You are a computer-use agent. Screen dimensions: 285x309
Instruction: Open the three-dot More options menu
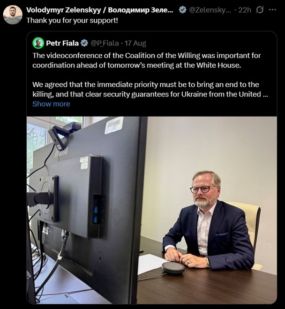point(272,10)
